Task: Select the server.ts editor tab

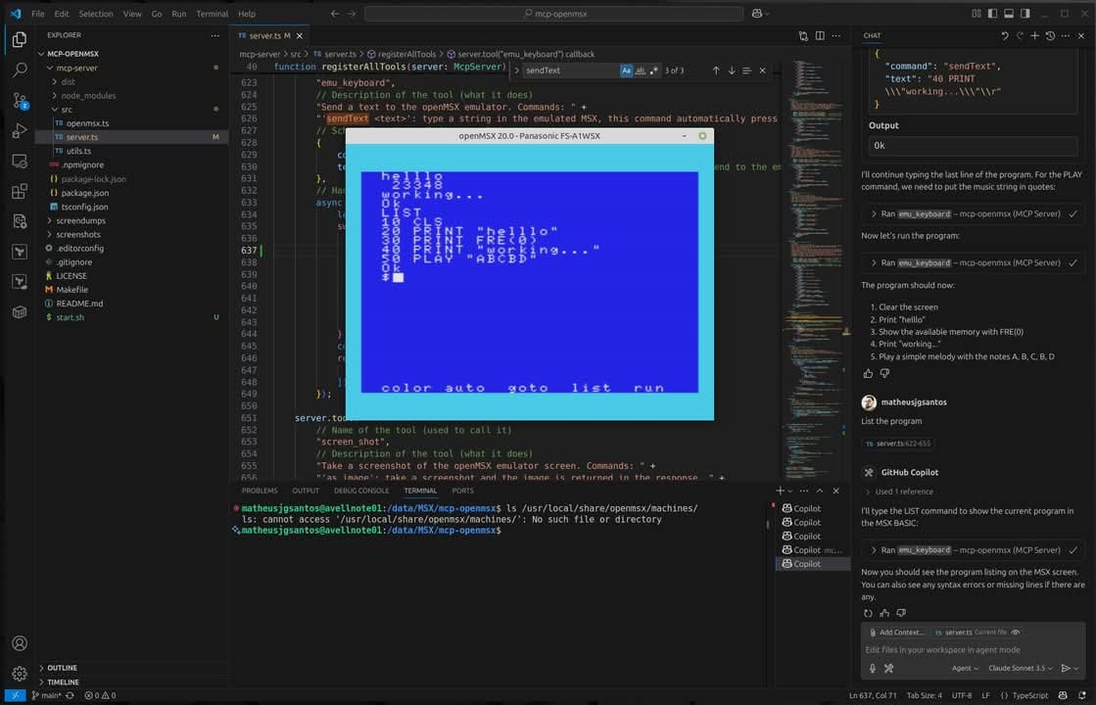Action: (270, 35)
